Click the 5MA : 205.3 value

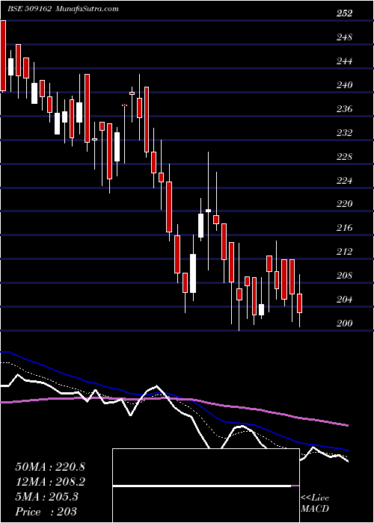[46, 497]
